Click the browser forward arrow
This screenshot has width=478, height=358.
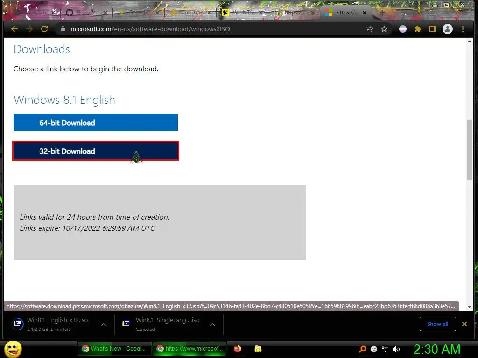(29, 29)
